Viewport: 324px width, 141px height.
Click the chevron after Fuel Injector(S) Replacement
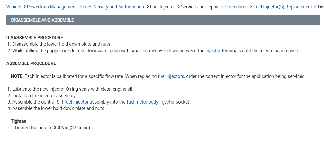(315, 7)
